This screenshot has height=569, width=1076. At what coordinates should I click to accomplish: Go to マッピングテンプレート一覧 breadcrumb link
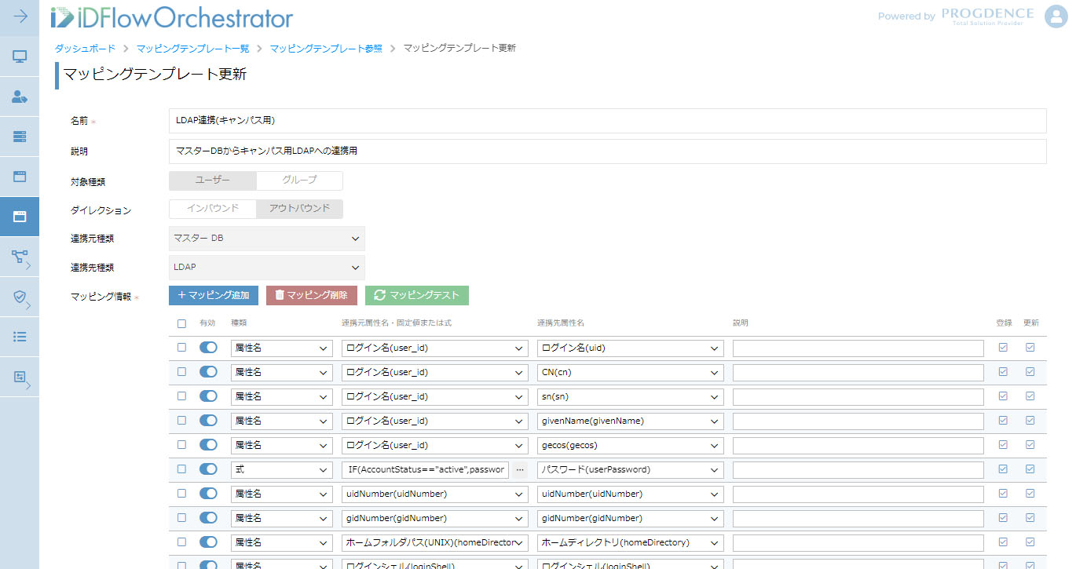coord(192,48)
